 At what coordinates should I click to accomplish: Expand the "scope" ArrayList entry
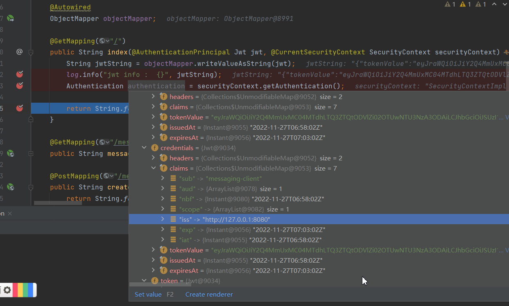pos(163,209)
